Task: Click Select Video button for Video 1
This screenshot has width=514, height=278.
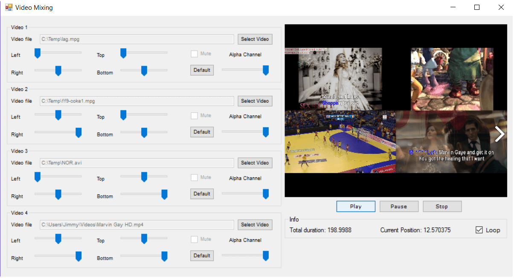Action: pyautogui.click(x=255, y=39)
